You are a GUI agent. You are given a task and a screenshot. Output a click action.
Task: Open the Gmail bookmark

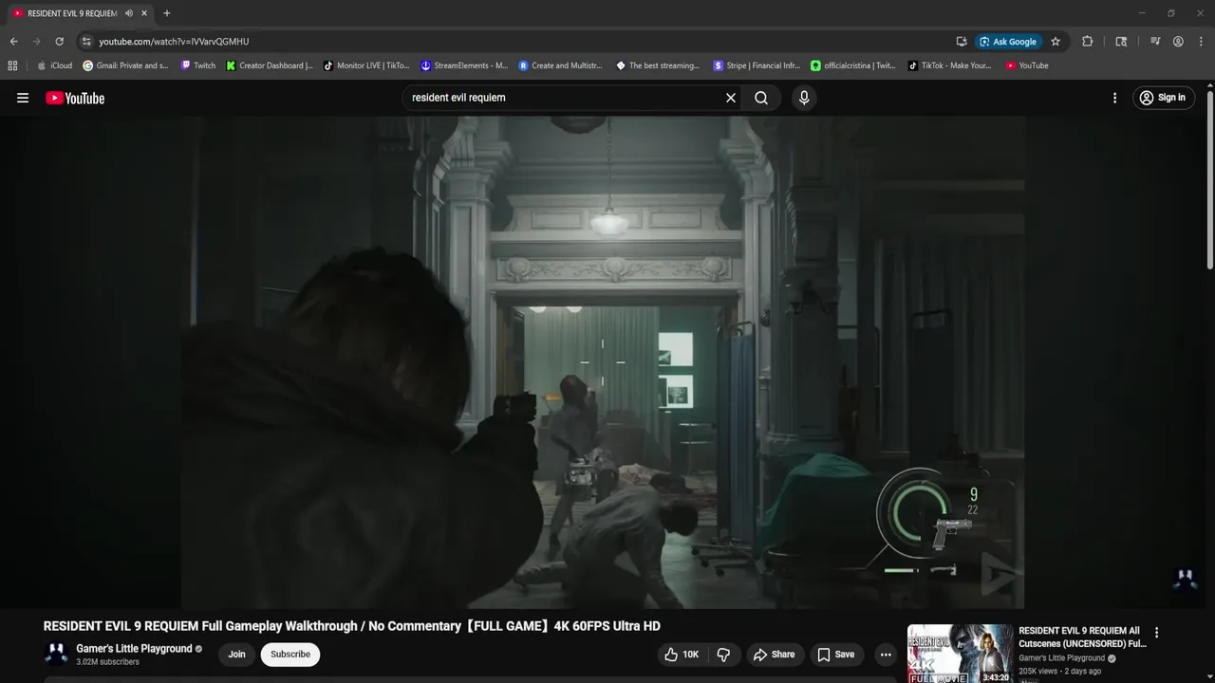click(x=126, y=65)
